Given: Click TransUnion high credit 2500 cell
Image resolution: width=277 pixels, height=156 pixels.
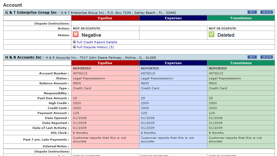Looking at the screenshot, I should (x=241, y=103).
